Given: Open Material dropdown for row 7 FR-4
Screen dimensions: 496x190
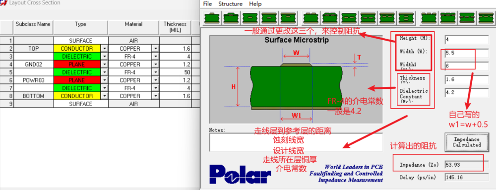Looking at the screenshot, I should pyautogui.click(x=155, y=88).
